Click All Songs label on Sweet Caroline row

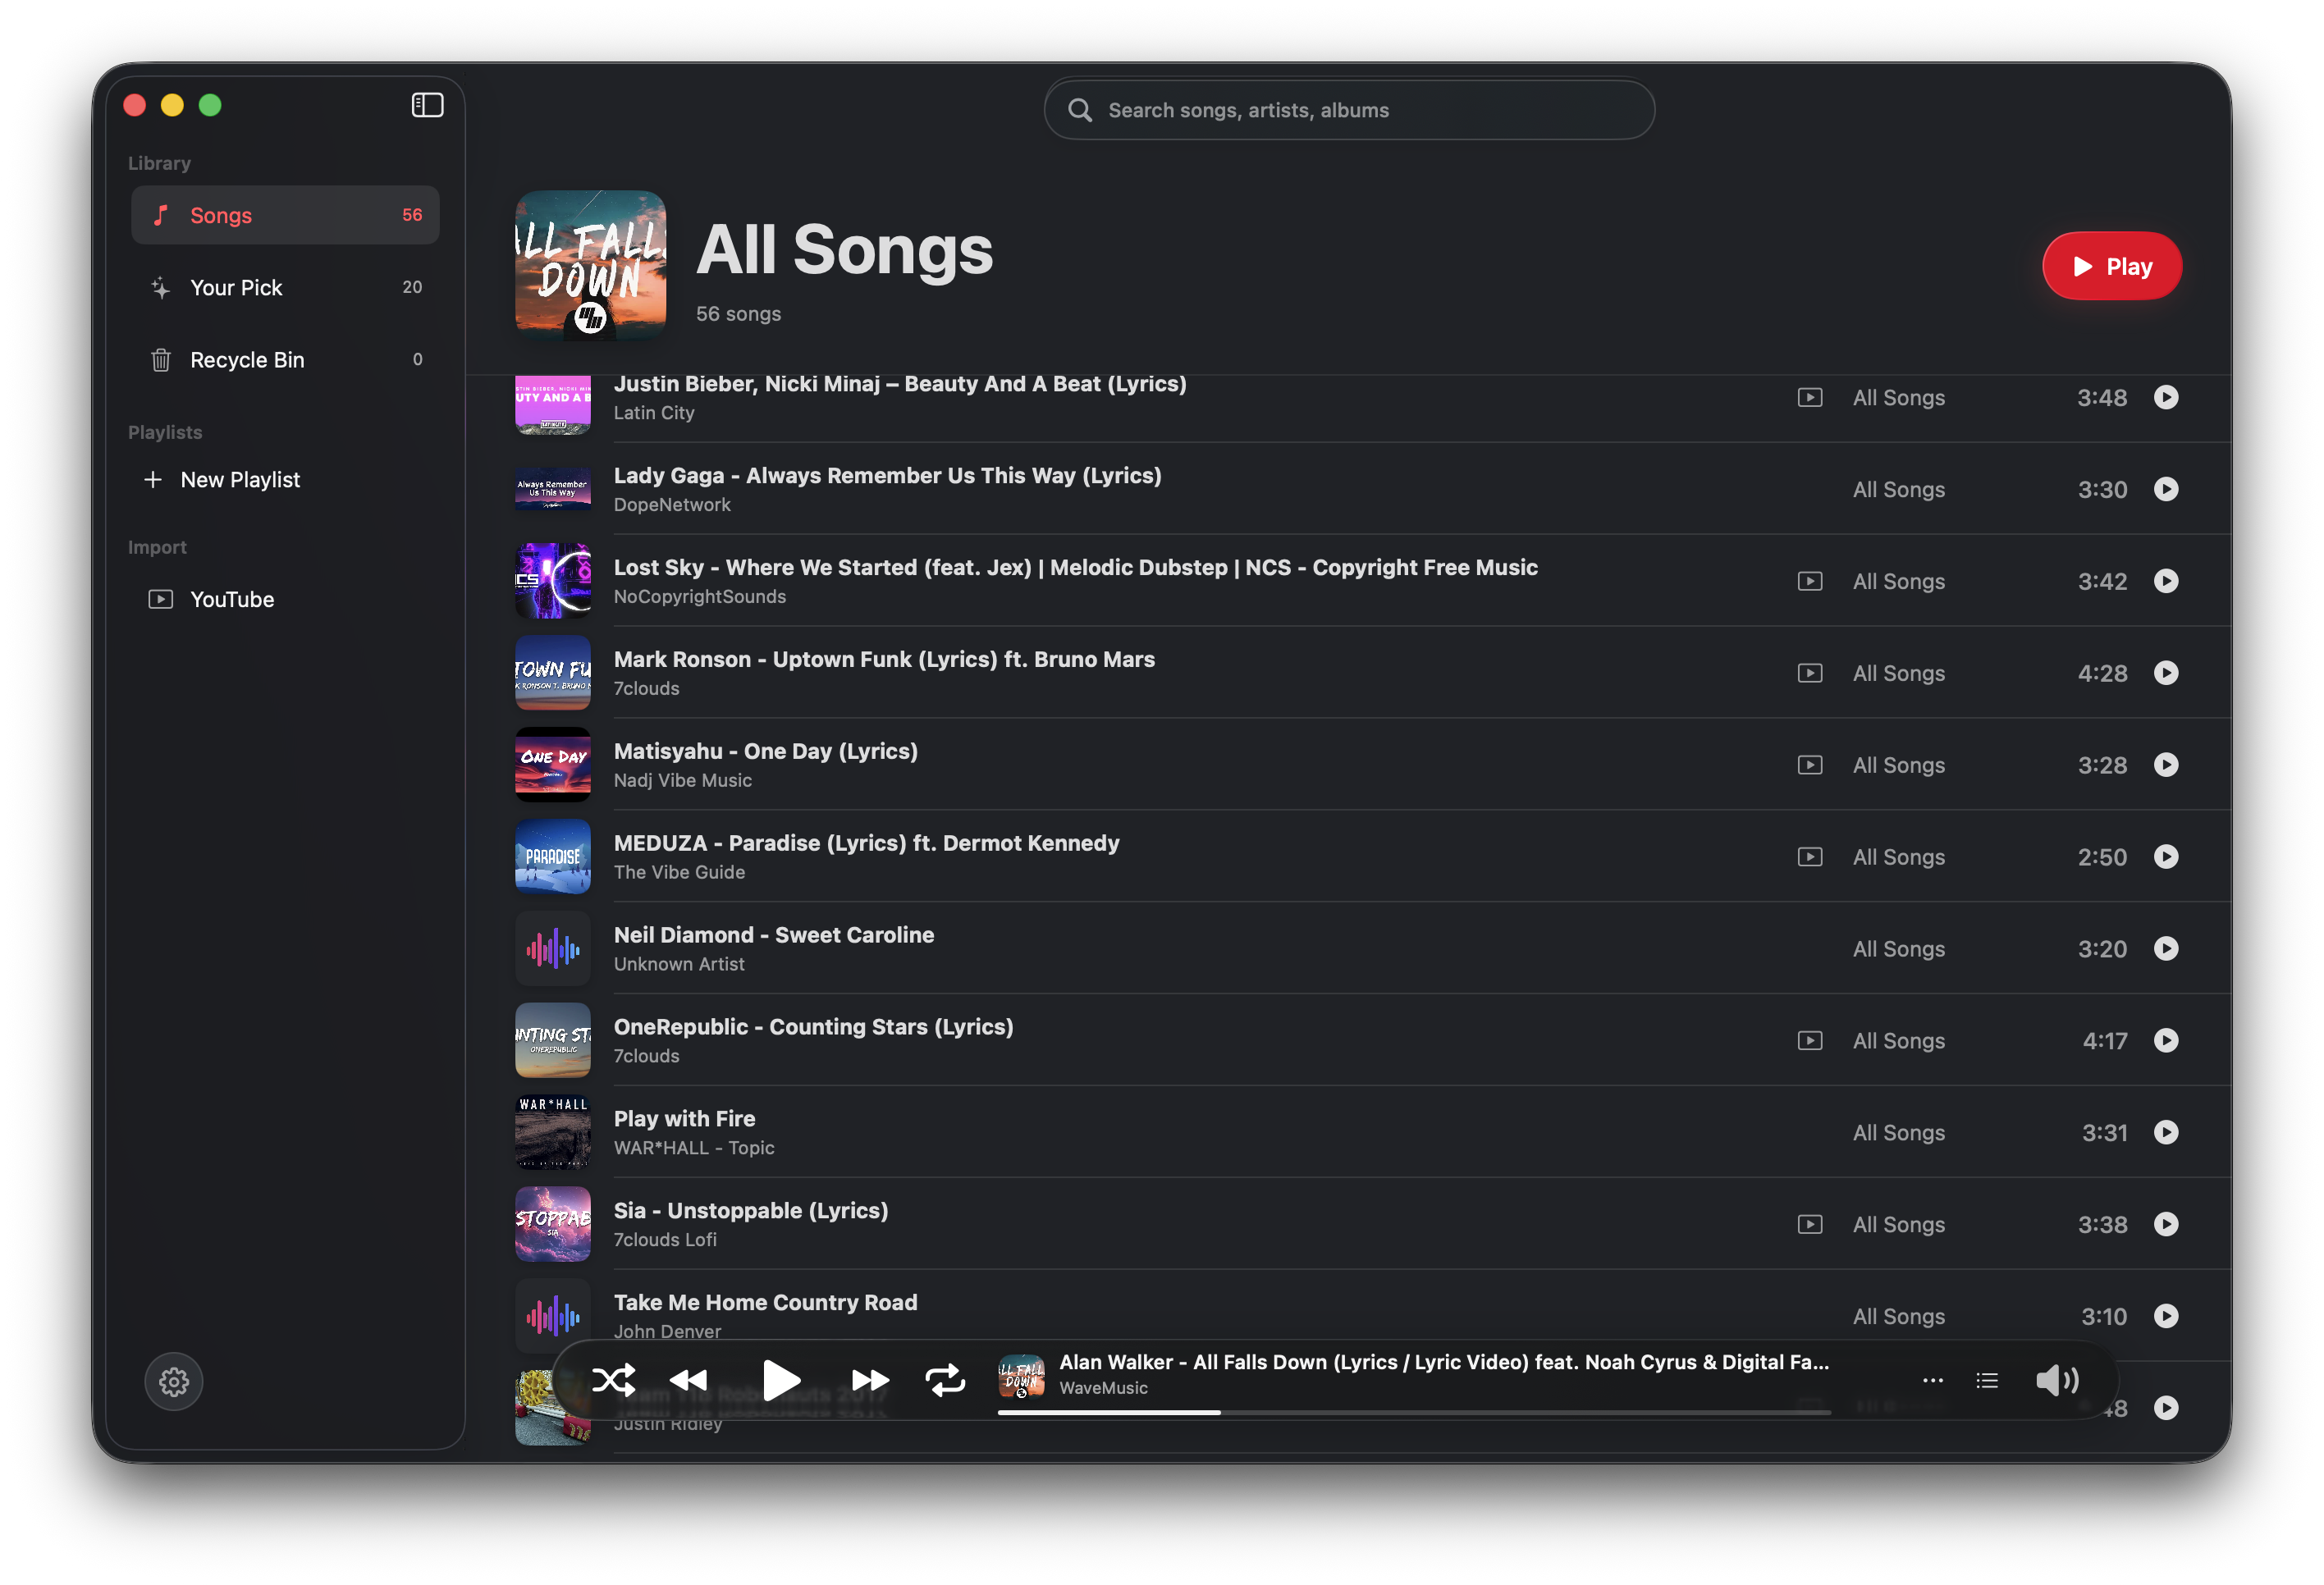coord(1899,949)
